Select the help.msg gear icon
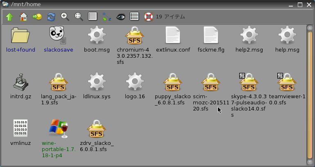Viewport: 315px width, 167px height. tap(287, 35)
